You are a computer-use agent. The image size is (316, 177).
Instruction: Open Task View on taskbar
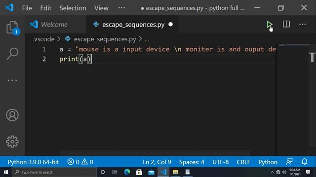point(115,172)
